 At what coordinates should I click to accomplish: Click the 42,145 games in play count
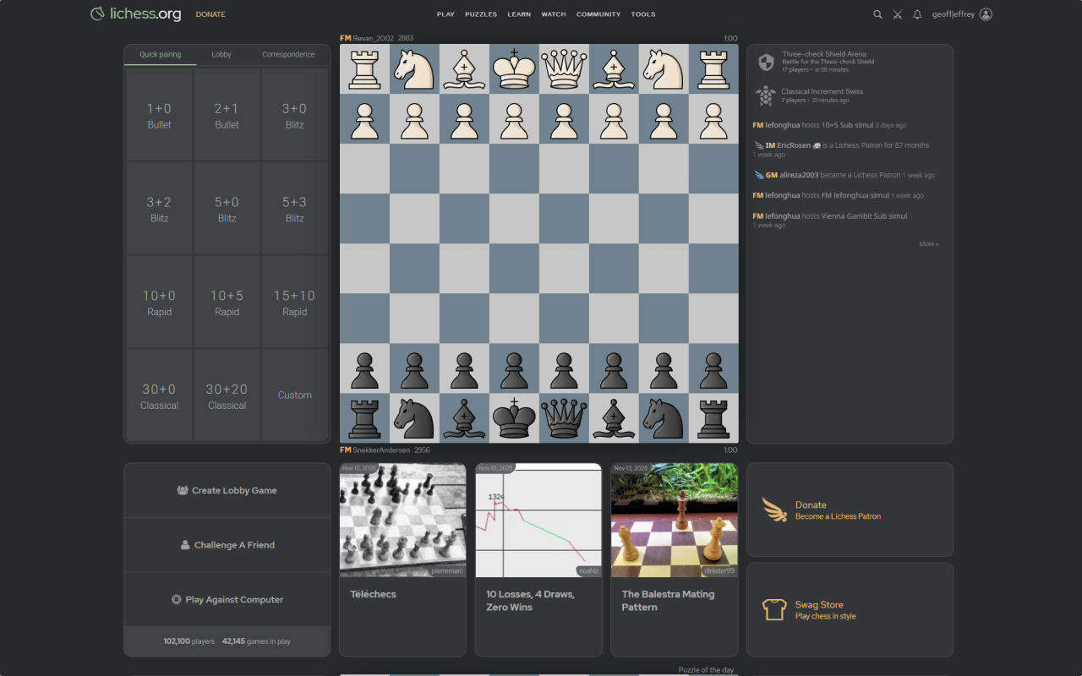pyautogui.click(x=256, y=641)
